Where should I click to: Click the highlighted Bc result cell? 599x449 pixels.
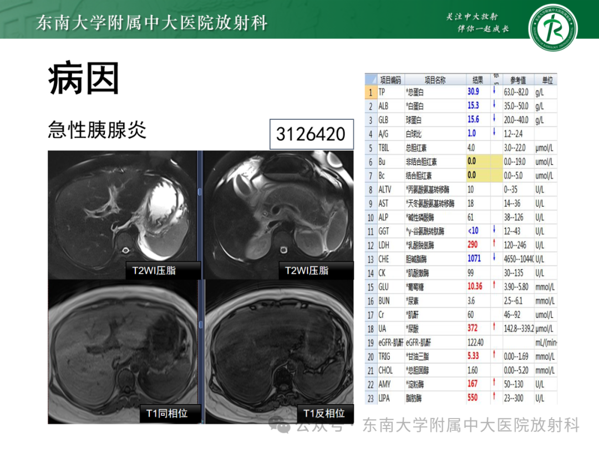478,175
